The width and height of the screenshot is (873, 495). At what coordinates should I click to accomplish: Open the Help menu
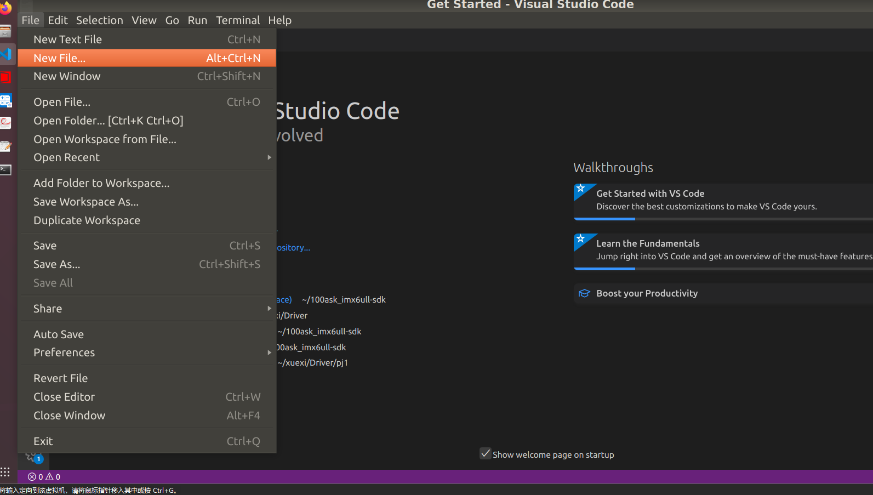click(279, 20)
